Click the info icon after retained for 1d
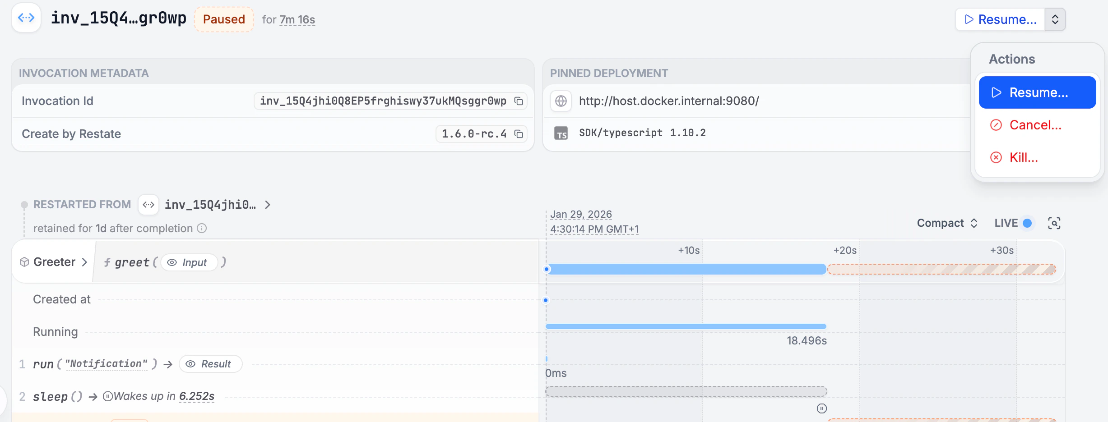The width and height of the screenshot is (1108, 422). [x=201, y=229]
